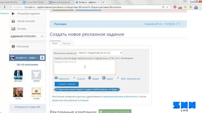
Task: Click the [?] help mark beside the date
Action: 178,24
